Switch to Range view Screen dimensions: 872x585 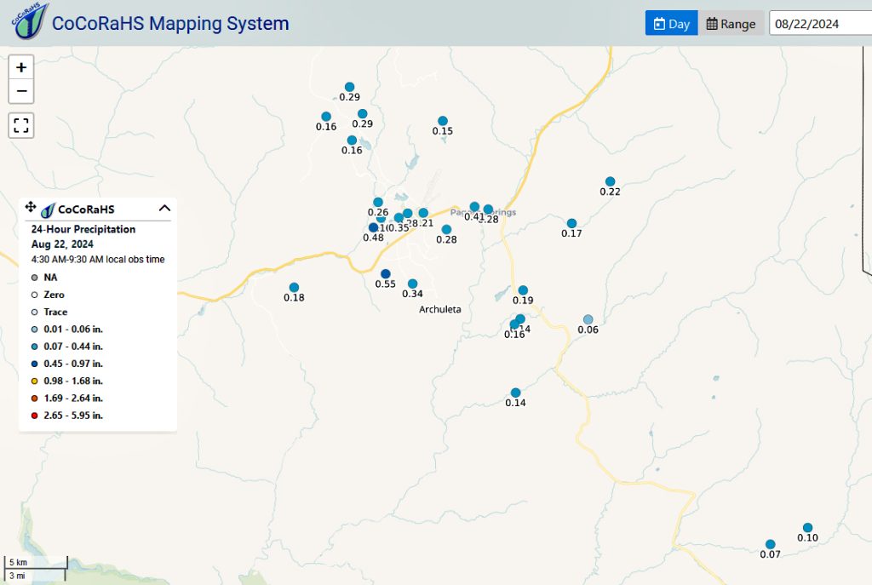pos(731,24)
